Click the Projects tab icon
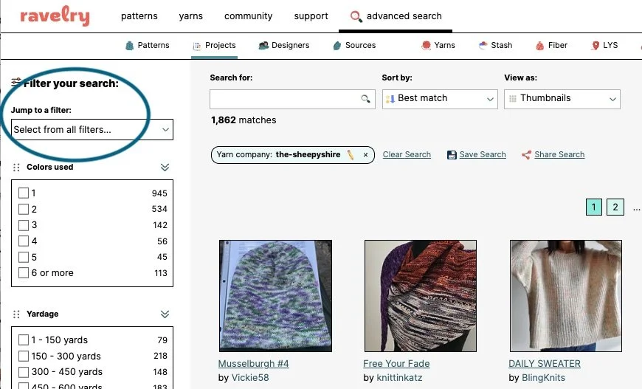Image resolution: width=642 pixels, height=389 pixels. click(x=197, y=46)
